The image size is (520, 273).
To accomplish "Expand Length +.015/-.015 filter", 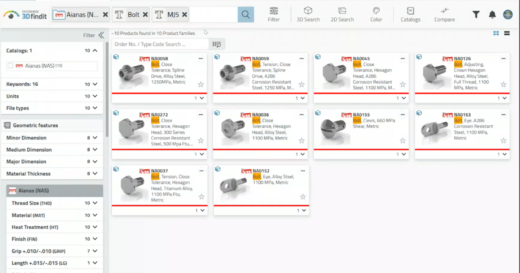I will click(95, 263).
